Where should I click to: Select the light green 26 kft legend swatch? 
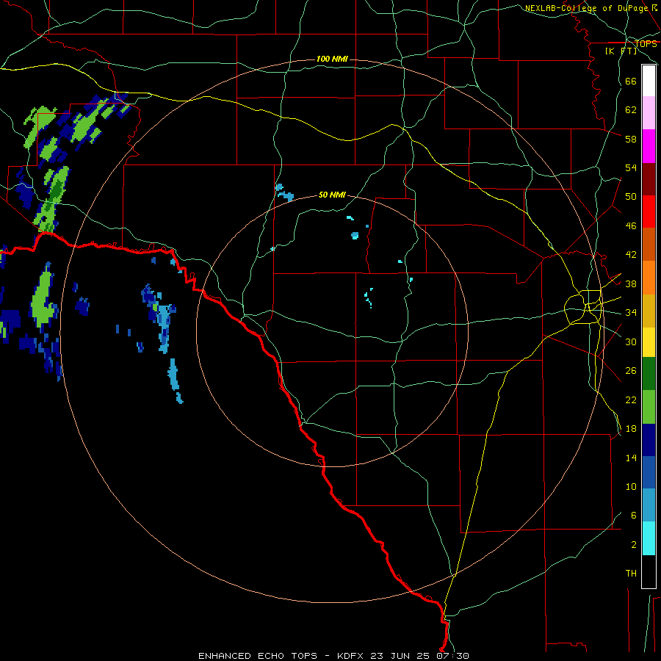[649, 407]
